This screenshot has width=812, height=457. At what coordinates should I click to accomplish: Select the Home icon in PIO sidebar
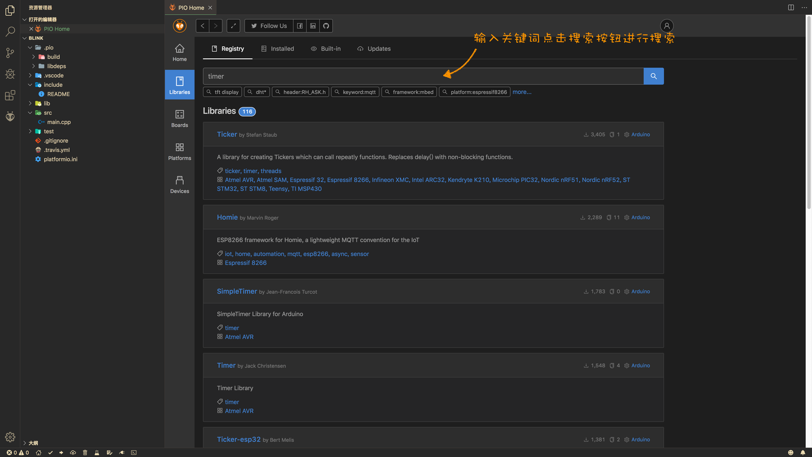click(179, 52)
